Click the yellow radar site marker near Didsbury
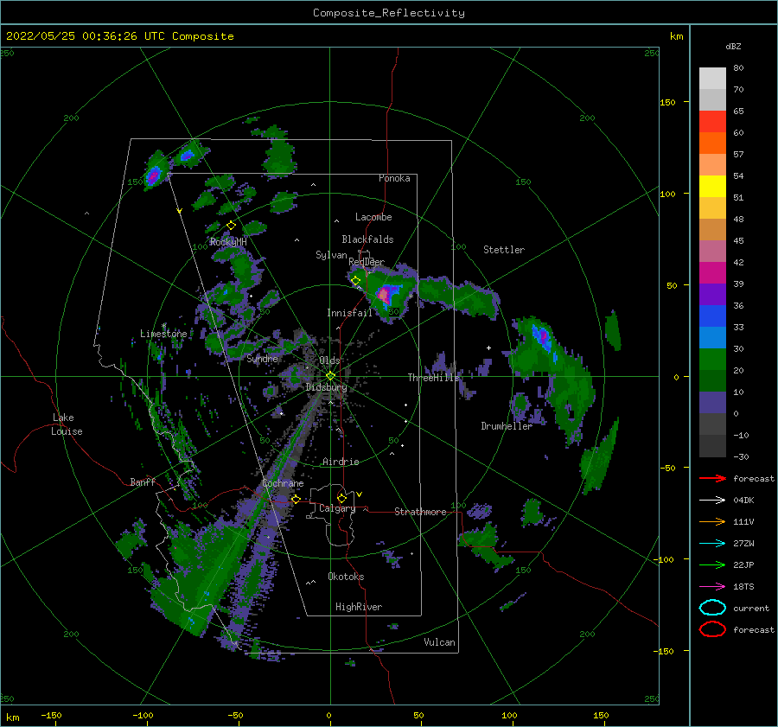Viewport: 778px width, 727px height. pos(330,376)
